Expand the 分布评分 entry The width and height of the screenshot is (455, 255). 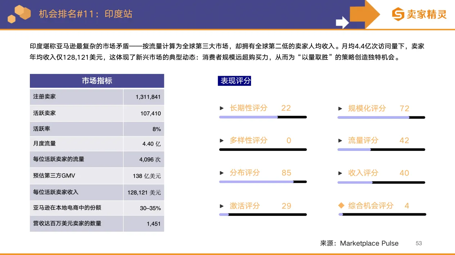click(222, 173)
